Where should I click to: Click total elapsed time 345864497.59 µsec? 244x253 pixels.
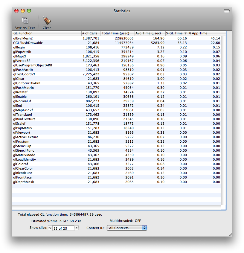tap(86, 214)
